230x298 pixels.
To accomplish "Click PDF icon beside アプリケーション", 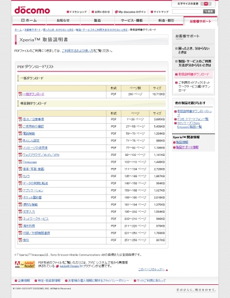I will pyautogui.click(x=20, y=190).
